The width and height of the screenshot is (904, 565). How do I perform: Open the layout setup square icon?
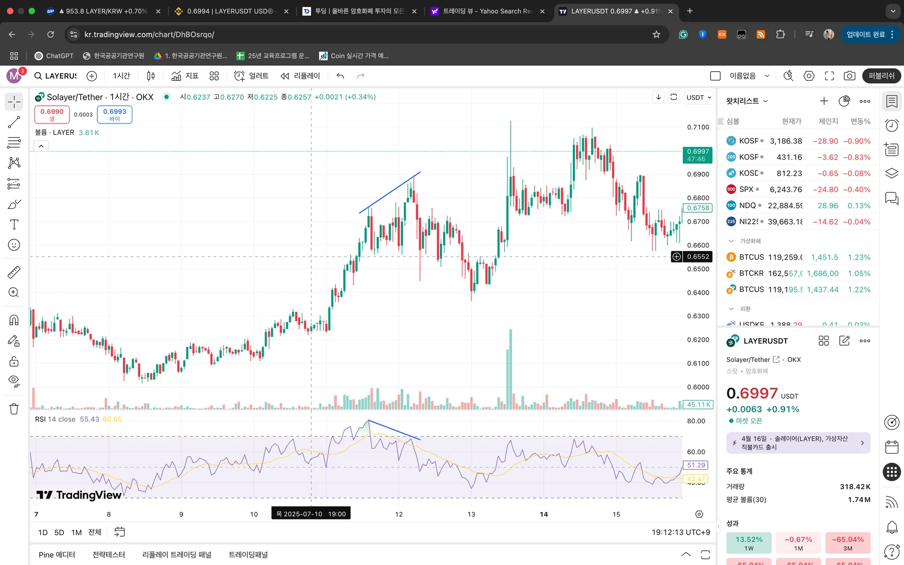[x=715, y=76]
